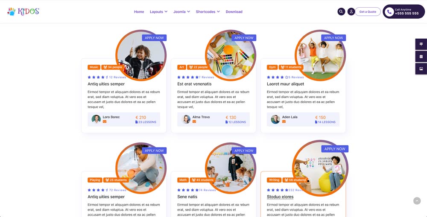Click the Get a Quote button

pyautogui.click(x=368, y=11)
